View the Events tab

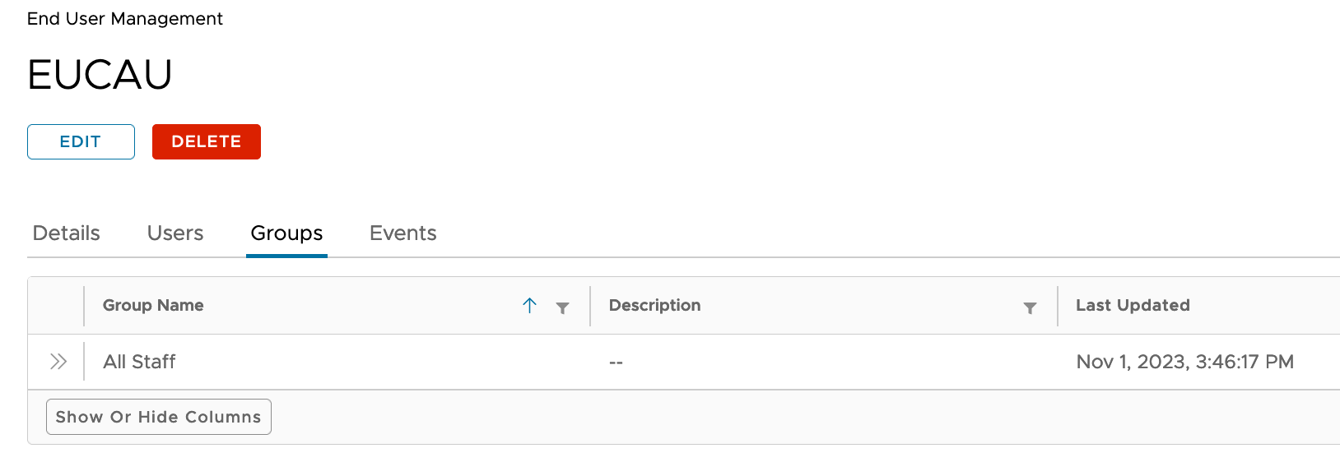(x=403, y=233)
